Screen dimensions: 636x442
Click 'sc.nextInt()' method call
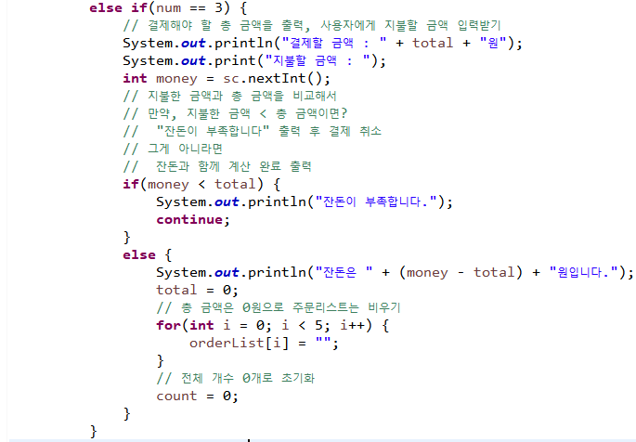tap(272, 78)
